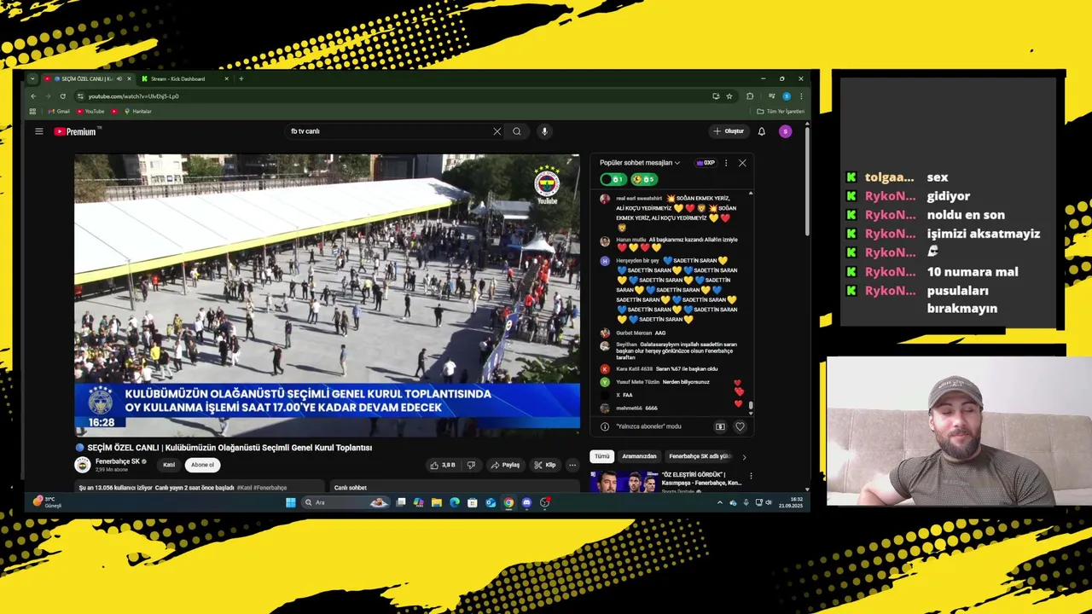
Task: Start voice search with microphone
Action: 544,131
